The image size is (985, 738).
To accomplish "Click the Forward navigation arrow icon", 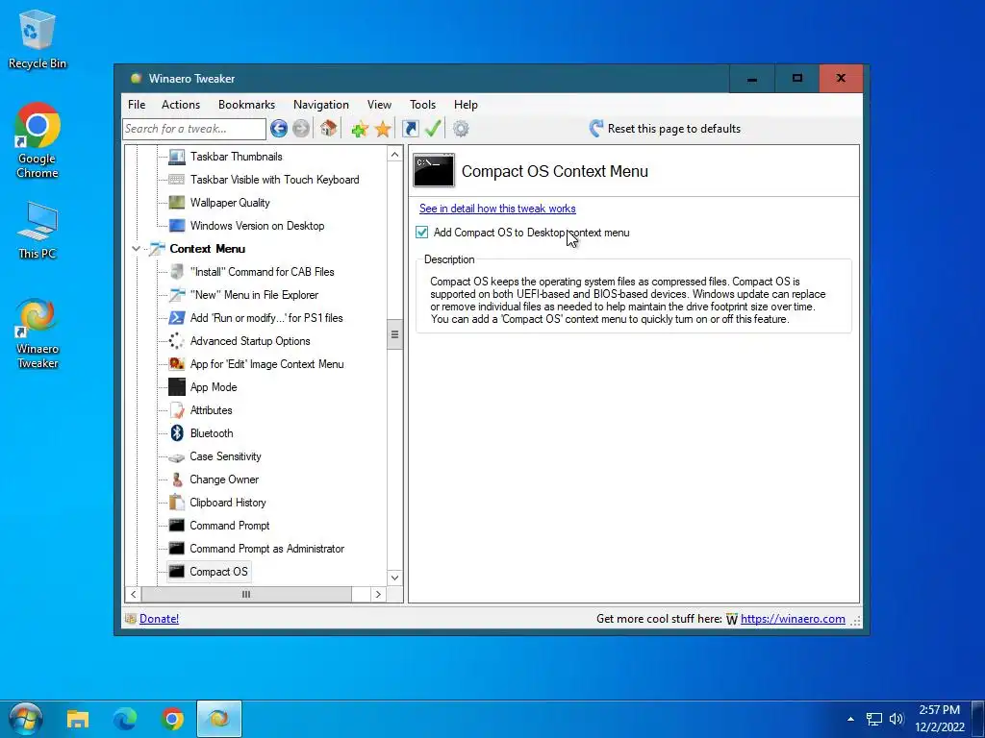I will [301, 129].
